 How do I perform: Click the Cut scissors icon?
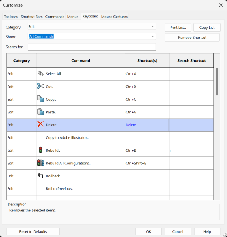(40, 86)
